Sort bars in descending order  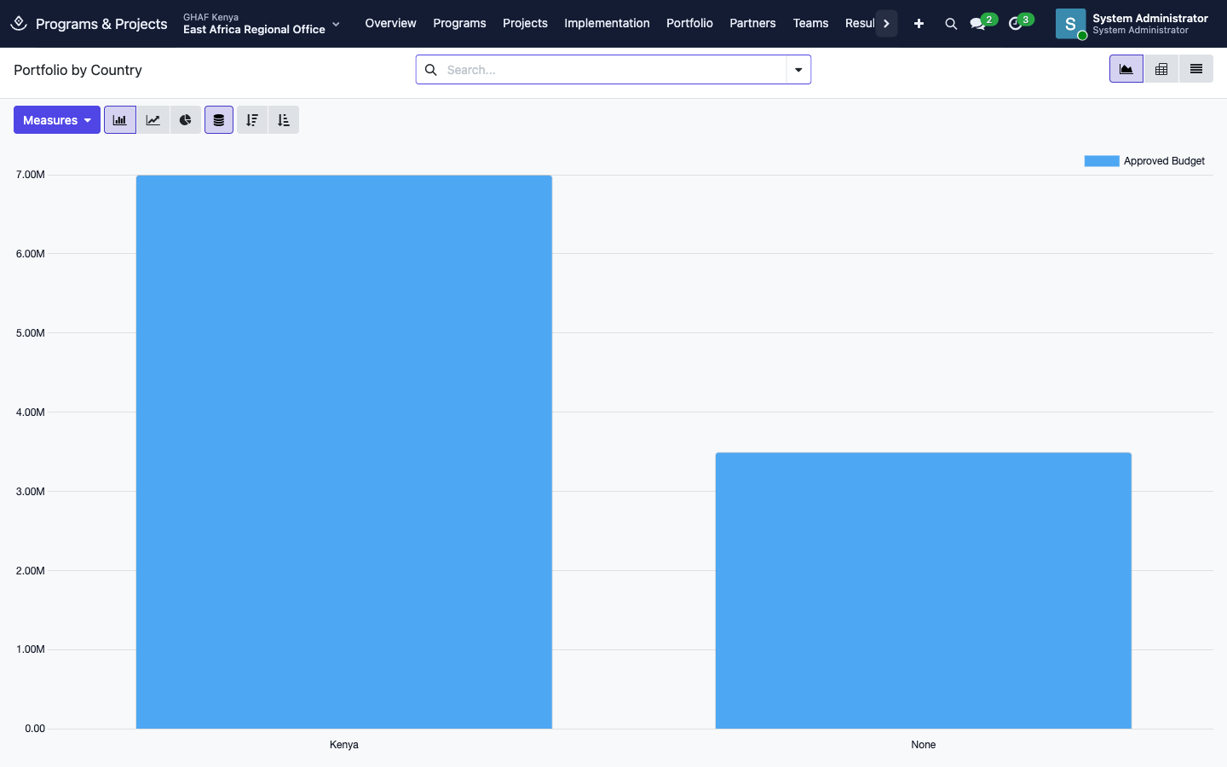tap(252, 120)
